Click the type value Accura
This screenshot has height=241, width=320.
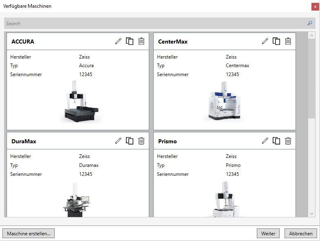coord(86,66)
